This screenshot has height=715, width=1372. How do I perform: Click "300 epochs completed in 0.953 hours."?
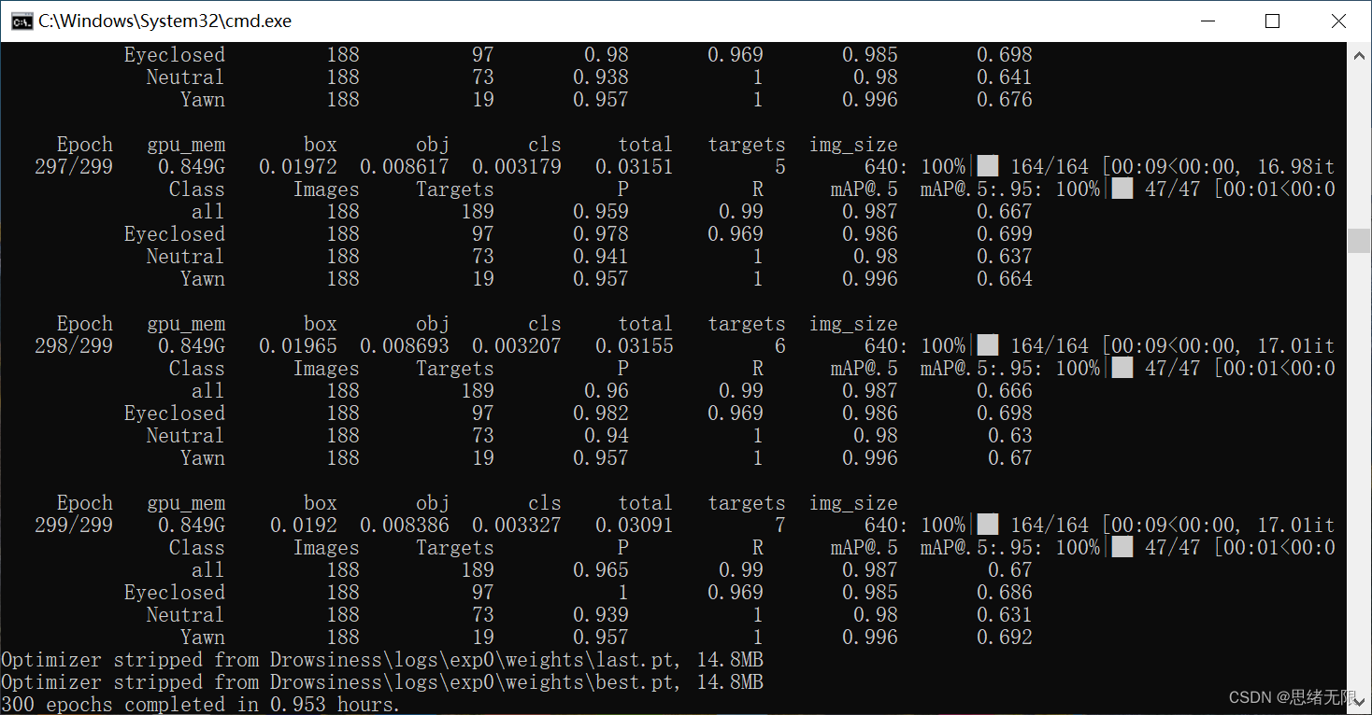point(201,705)
